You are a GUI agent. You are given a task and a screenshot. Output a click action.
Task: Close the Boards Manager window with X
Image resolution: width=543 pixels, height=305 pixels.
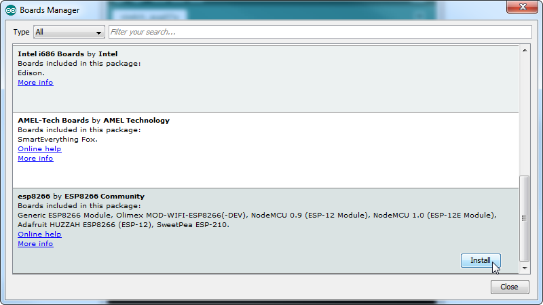(522, 9)
